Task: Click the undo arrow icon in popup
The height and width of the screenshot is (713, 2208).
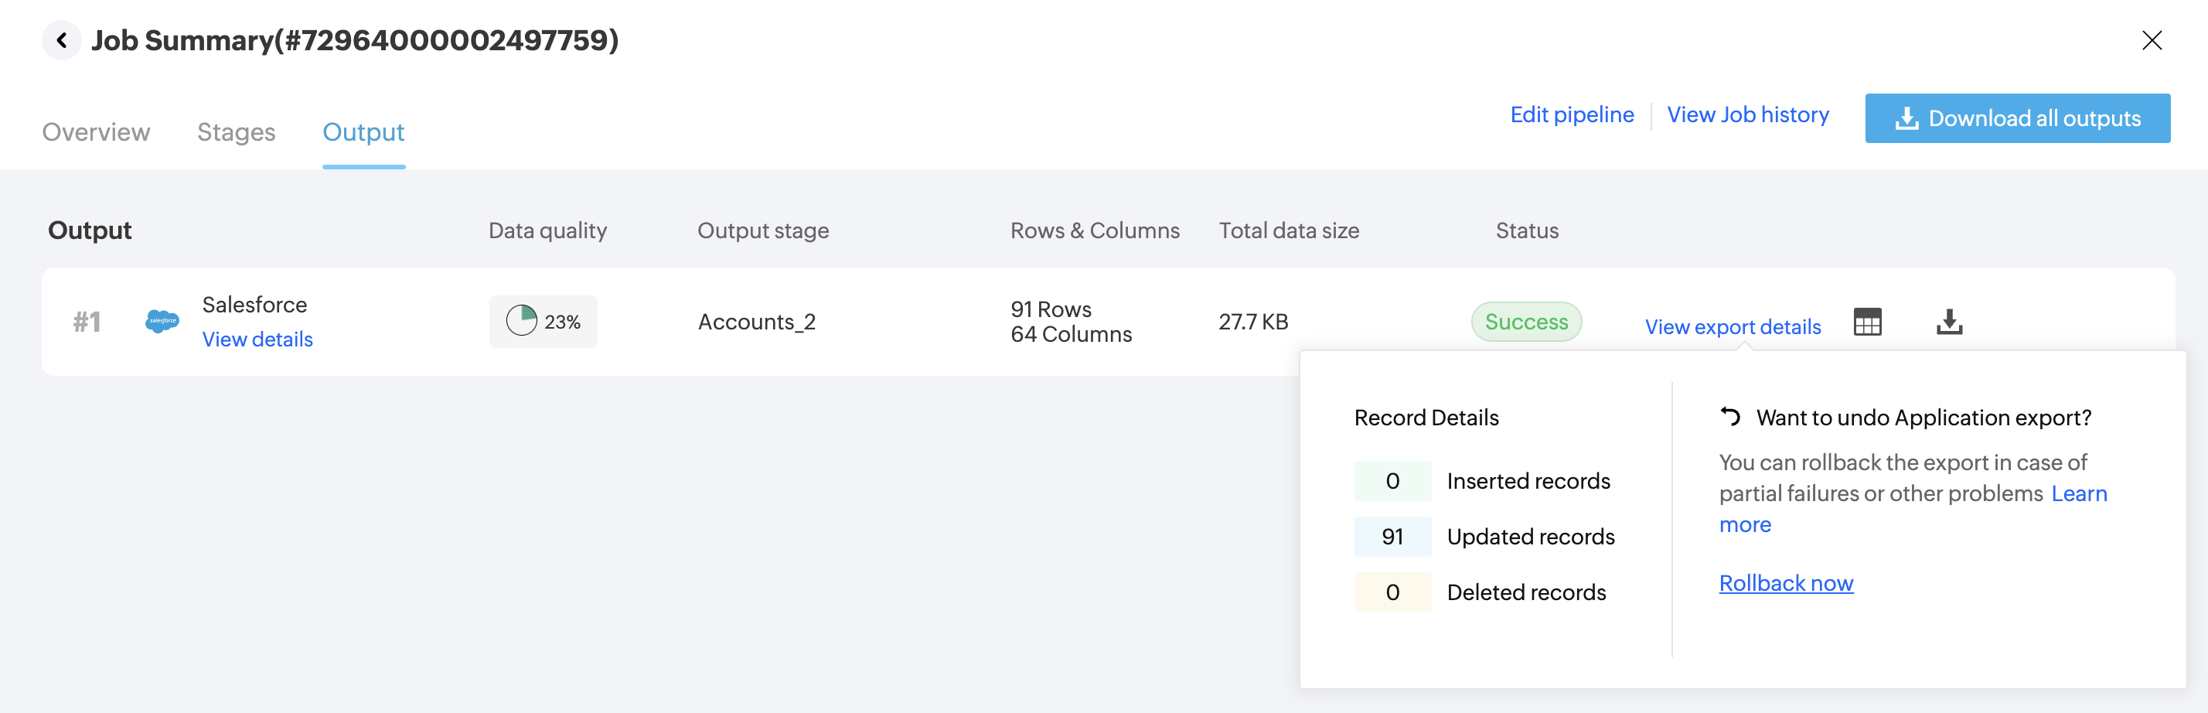Action: (x=1730, y=418)
